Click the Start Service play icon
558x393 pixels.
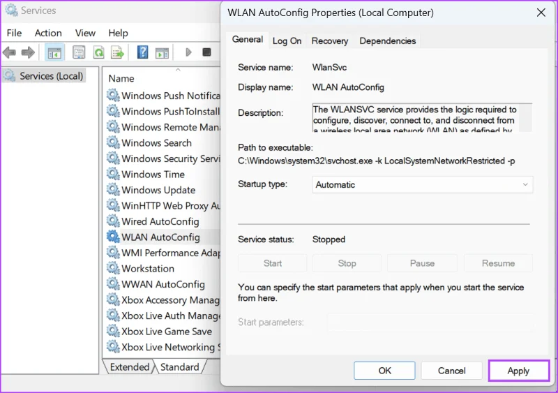tap(188, 52)
